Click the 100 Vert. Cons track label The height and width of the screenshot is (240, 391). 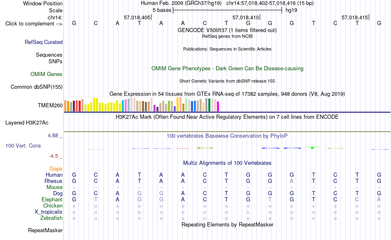[x=23, y=145]
